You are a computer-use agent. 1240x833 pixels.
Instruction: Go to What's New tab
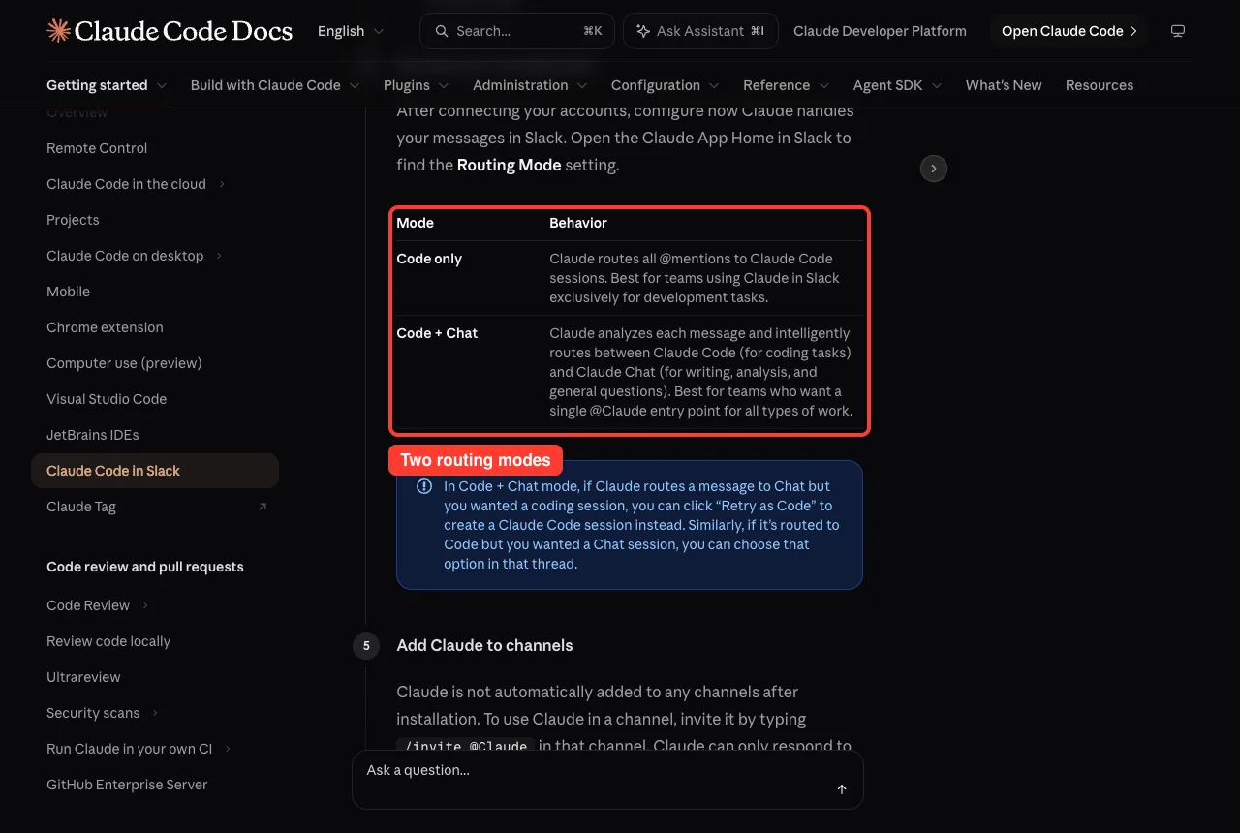pos(1004,85)
